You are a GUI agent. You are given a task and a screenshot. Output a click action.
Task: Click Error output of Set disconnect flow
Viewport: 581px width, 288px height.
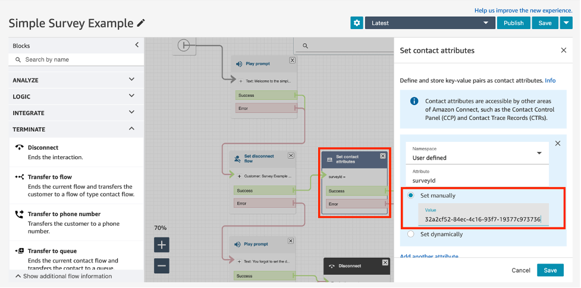[x=265, y=203]
